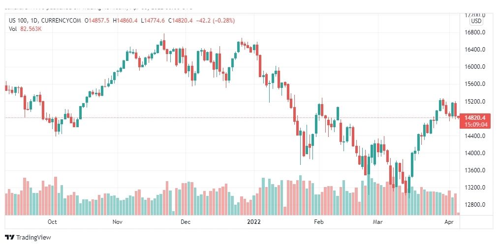The image size is (498, 246).
Task: Click the current price tag 14820.4
Action: [475, 118]
